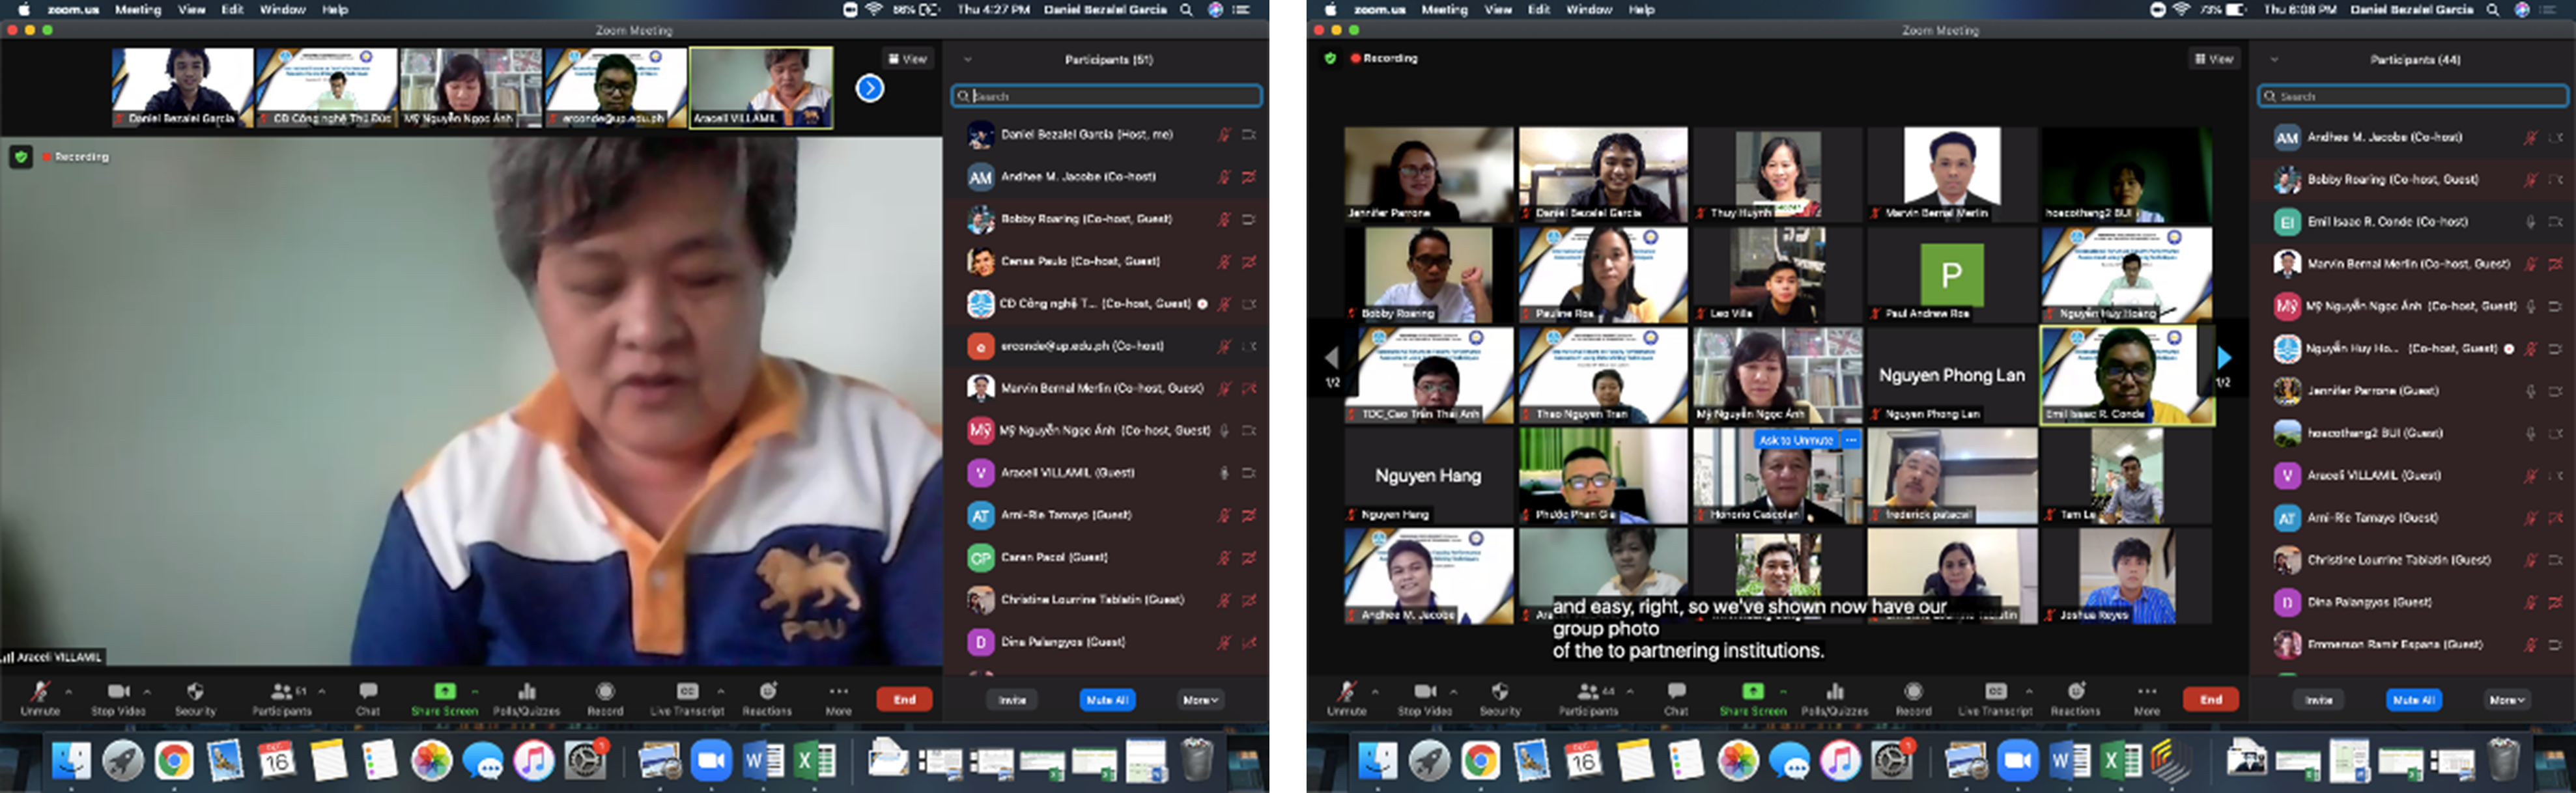Click Stop Video in the 44-participant Zoom window
Image resolution: width=2576 pixels, height=793 pixels.
pos(1424,698)
